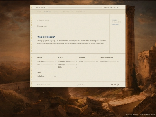
Task: Click the 'Modagogy' section heading above article
Action: [x=42, y=26]
